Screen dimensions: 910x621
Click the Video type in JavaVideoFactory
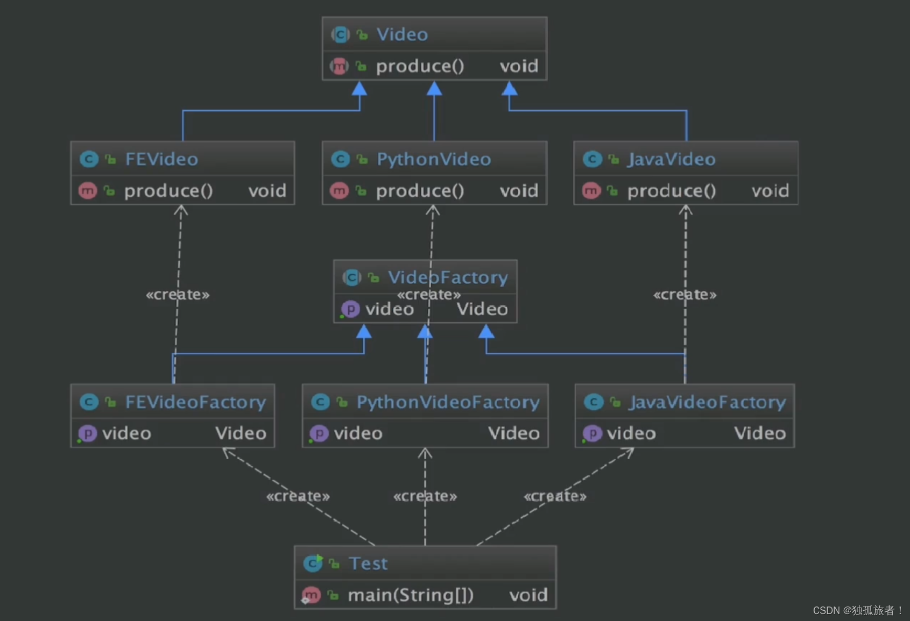tap(760, 433)
